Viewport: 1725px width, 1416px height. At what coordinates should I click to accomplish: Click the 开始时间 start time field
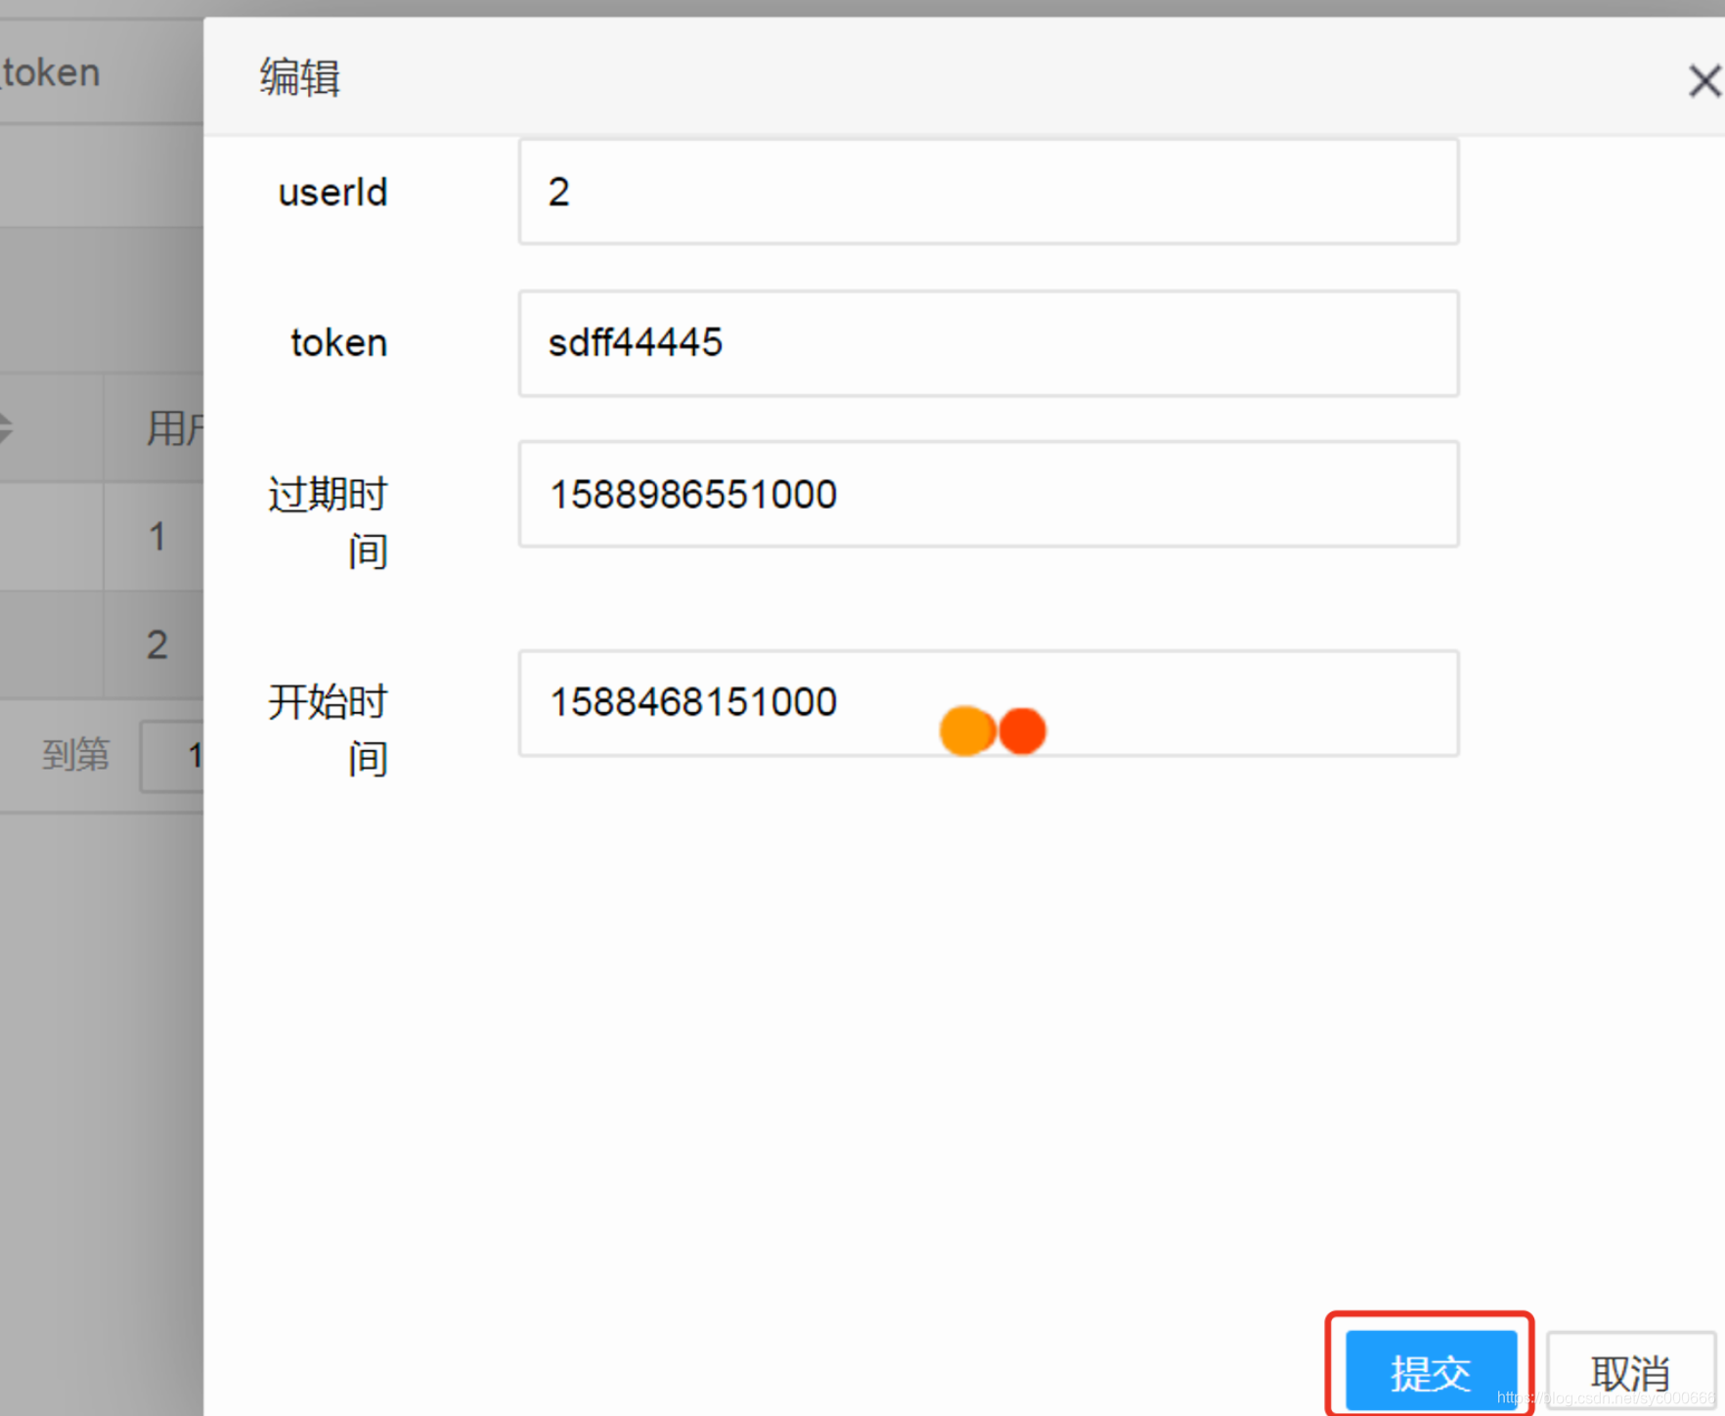click(988, 703)
